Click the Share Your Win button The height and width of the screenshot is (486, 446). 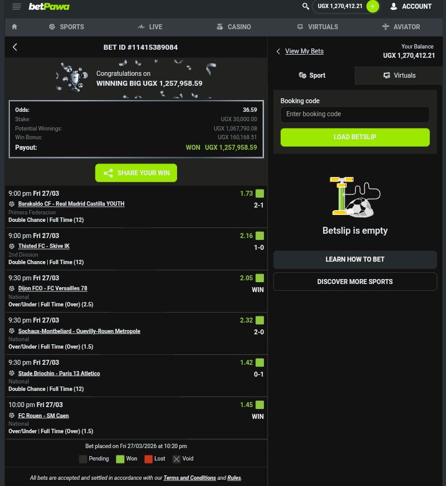pos(136,173)
